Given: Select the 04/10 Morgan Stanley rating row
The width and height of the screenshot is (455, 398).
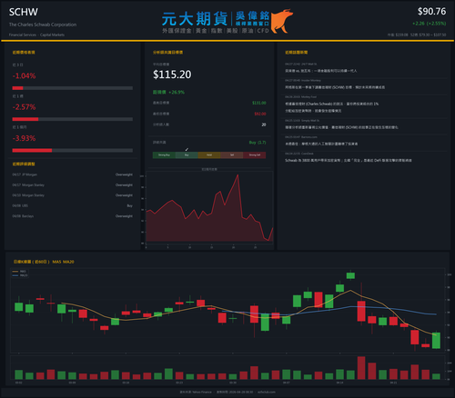Looking at the screenshot, I should click(73, 195).
